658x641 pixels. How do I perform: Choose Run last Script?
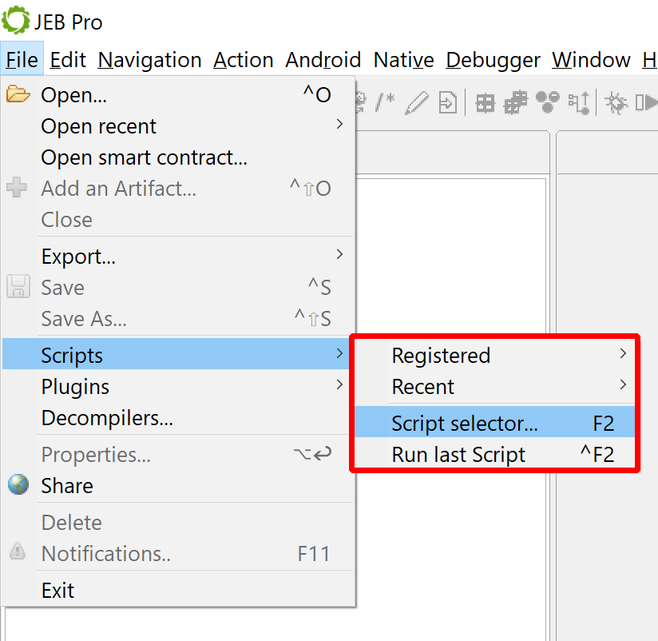[494, 454]
